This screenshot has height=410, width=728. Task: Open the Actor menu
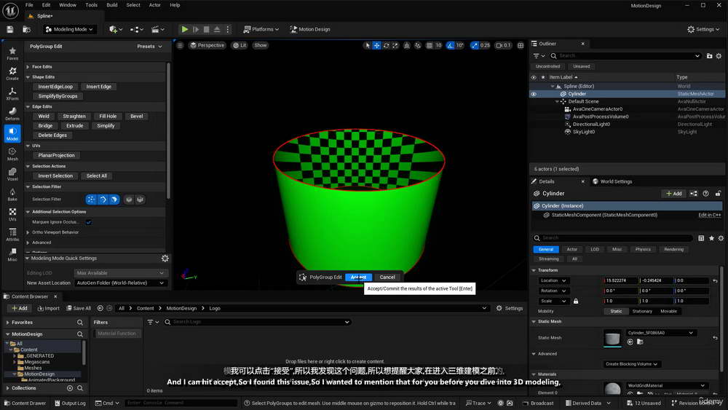pos(154,4)
